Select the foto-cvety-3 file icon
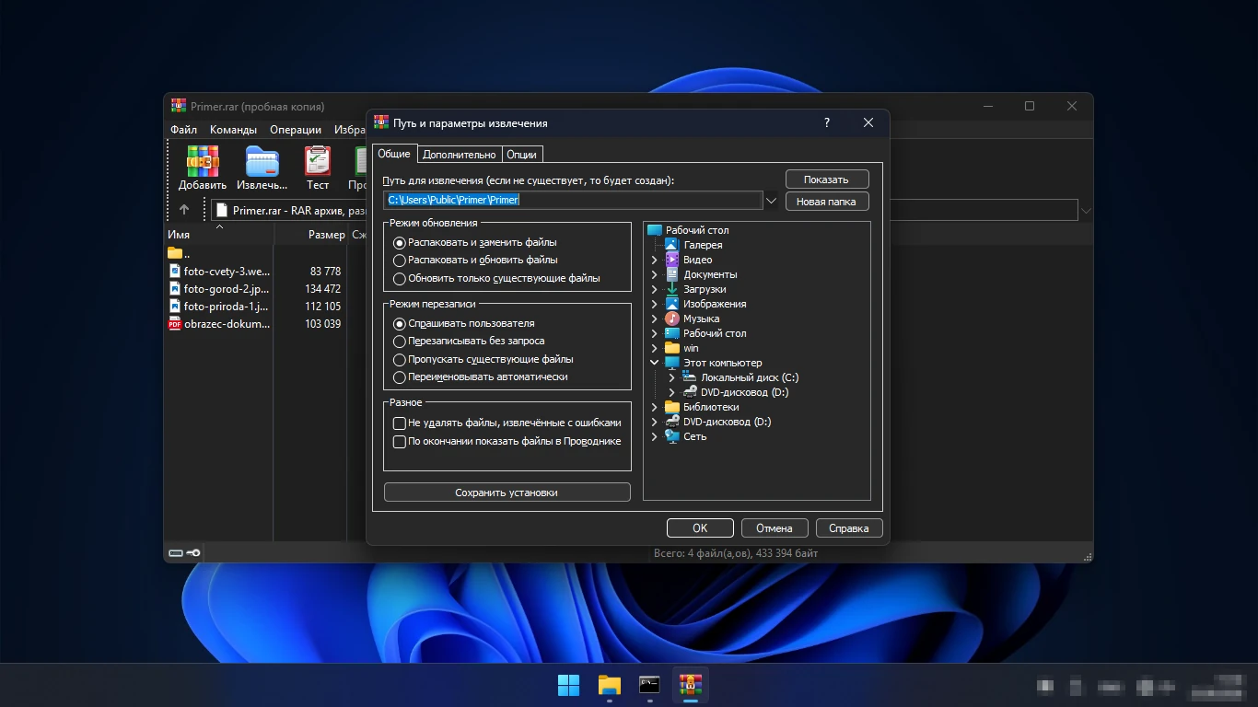Image resolution: width=1258 pixels, height=707 pixels. 175,271
